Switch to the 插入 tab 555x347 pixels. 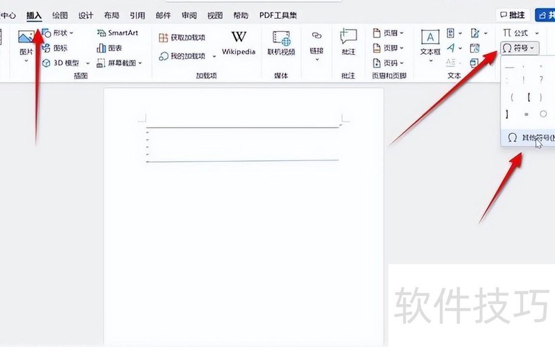click(34, 15)
